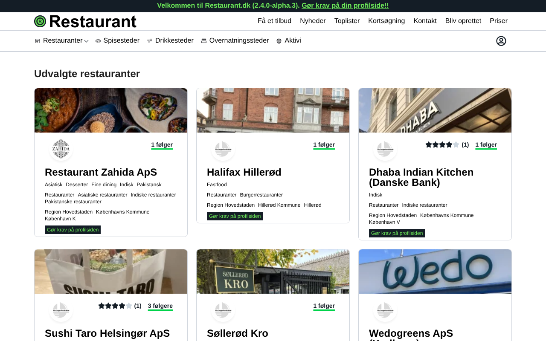
Task: Click the København K location tag
Action: tap(60, 219)
